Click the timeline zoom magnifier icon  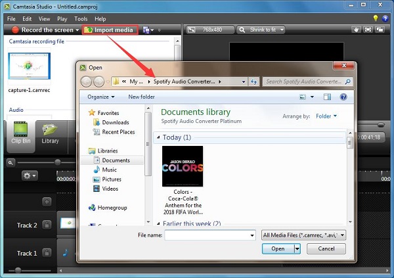pos(11,163)
